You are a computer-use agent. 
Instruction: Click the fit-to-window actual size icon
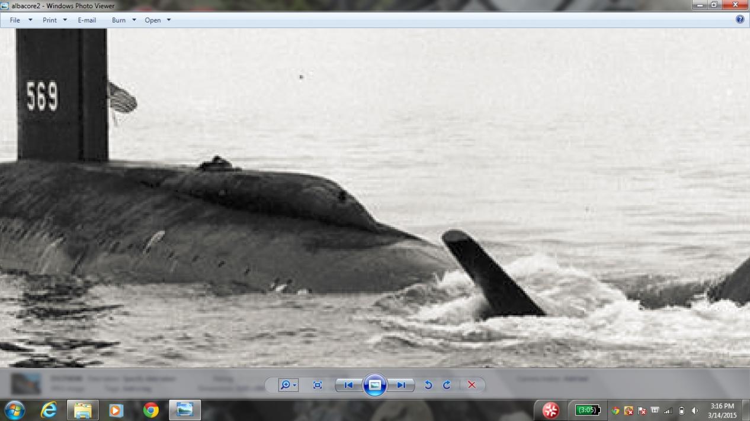[x=318, y=385]
